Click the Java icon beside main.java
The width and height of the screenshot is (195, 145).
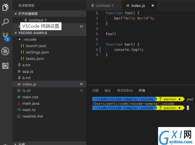(19, 103)
